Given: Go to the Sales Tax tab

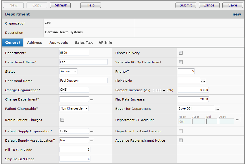Looking at the screenshot, I should (x=84, y=43).
